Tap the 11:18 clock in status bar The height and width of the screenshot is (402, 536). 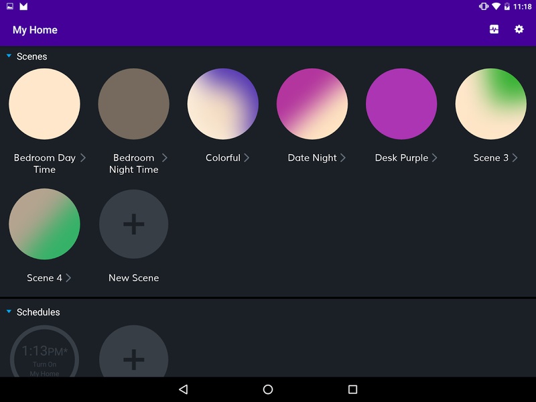pos(523,7)
